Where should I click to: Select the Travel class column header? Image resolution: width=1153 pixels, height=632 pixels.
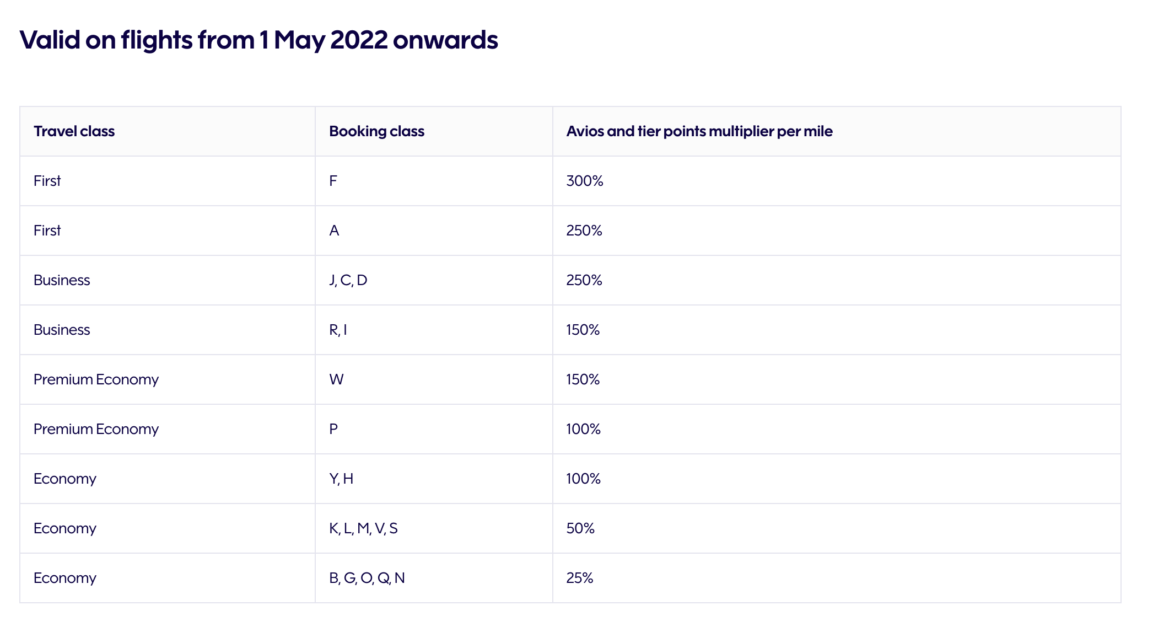point(168,131)
